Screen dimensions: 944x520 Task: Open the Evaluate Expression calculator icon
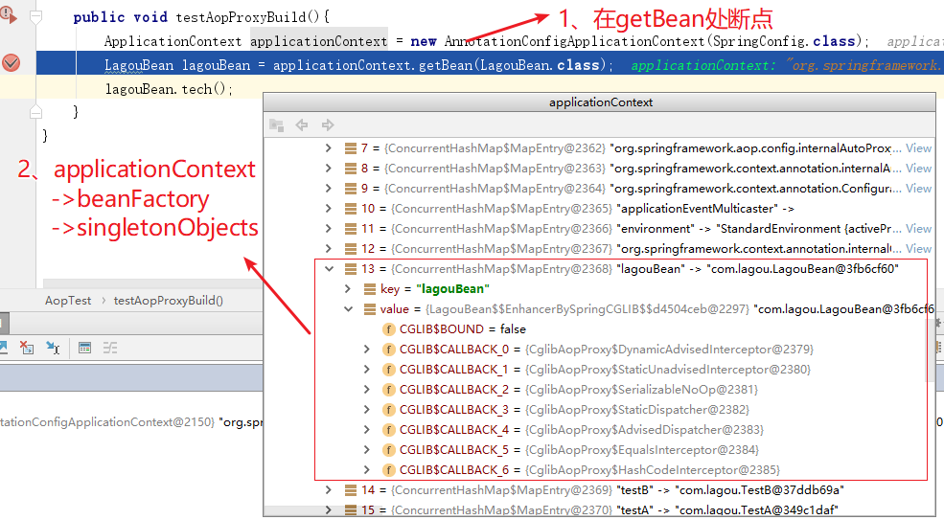tap(85, 348)
